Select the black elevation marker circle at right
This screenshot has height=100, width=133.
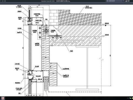click(x=106, y=25)
